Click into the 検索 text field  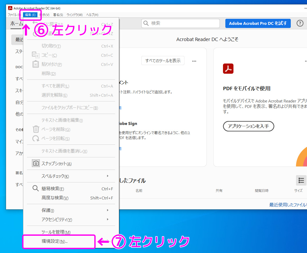point(183,23)
